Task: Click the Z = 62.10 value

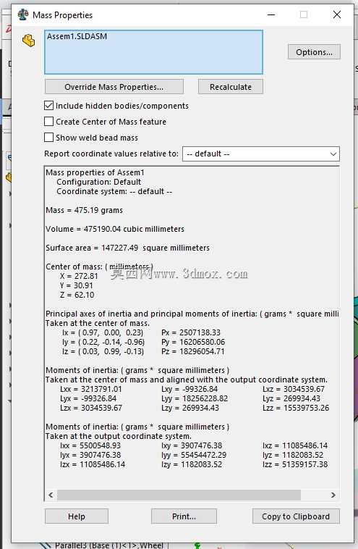Action: point(77,295)
